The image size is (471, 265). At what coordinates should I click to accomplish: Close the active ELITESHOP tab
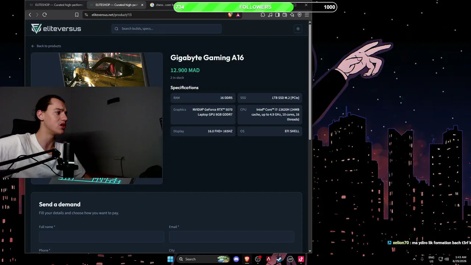click(142, 5)
